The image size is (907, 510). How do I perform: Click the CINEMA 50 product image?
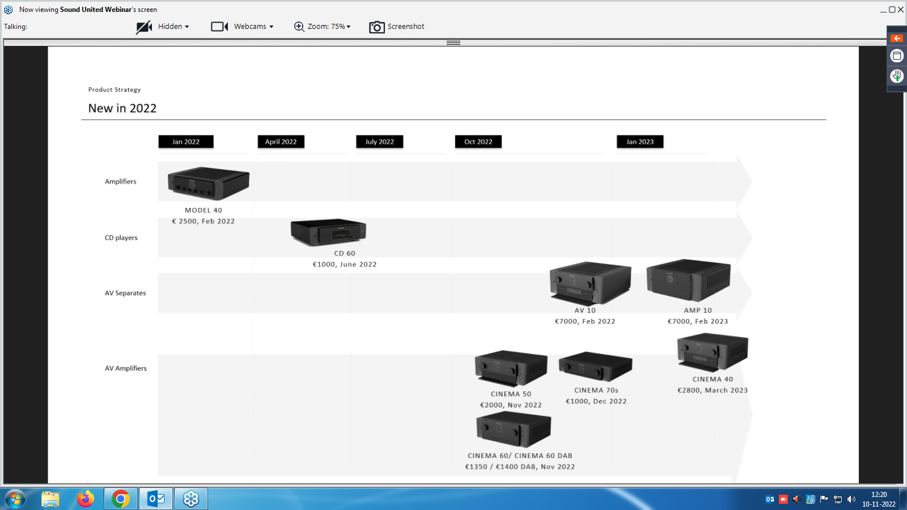[511, 368]
